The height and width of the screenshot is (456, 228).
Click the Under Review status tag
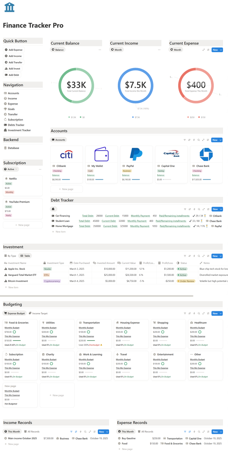coord(186,281)
